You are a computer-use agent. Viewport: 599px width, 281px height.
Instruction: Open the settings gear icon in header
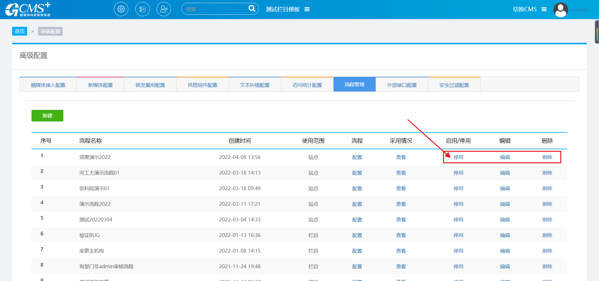click(x=121, y=9)
